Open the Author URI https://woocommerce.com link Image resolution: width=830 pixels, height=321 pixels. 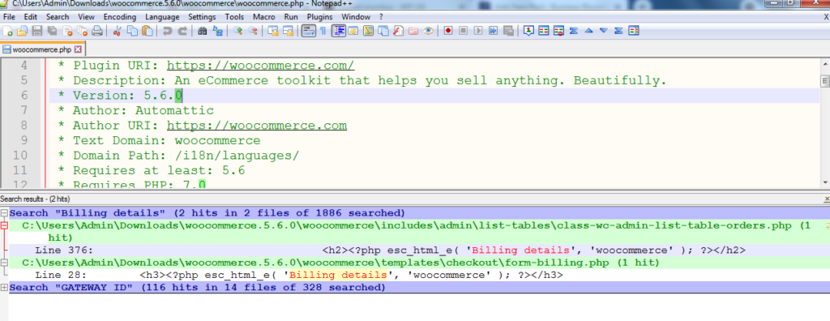click(x=257, y=126)
